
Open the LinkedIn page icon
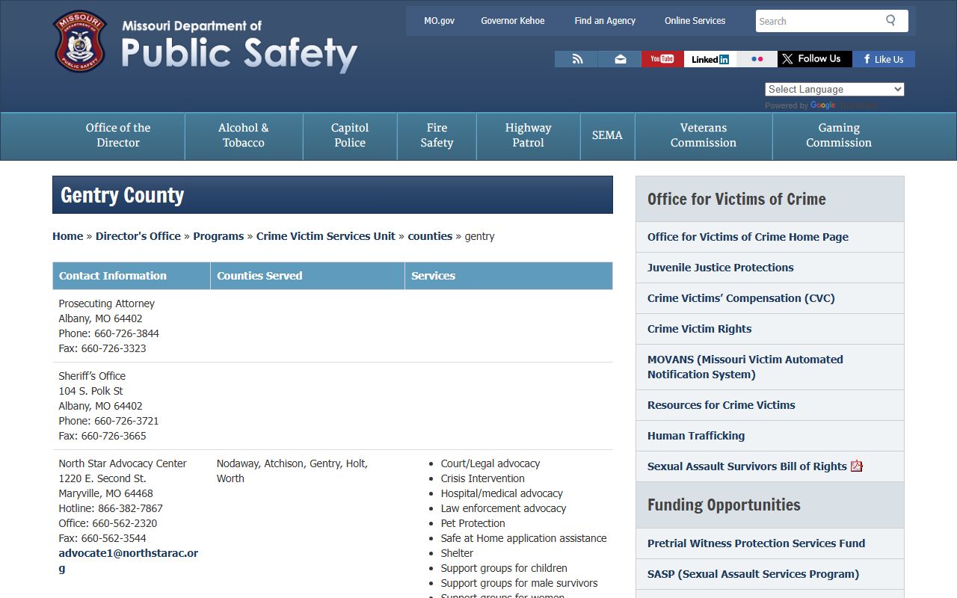(710, 59)
